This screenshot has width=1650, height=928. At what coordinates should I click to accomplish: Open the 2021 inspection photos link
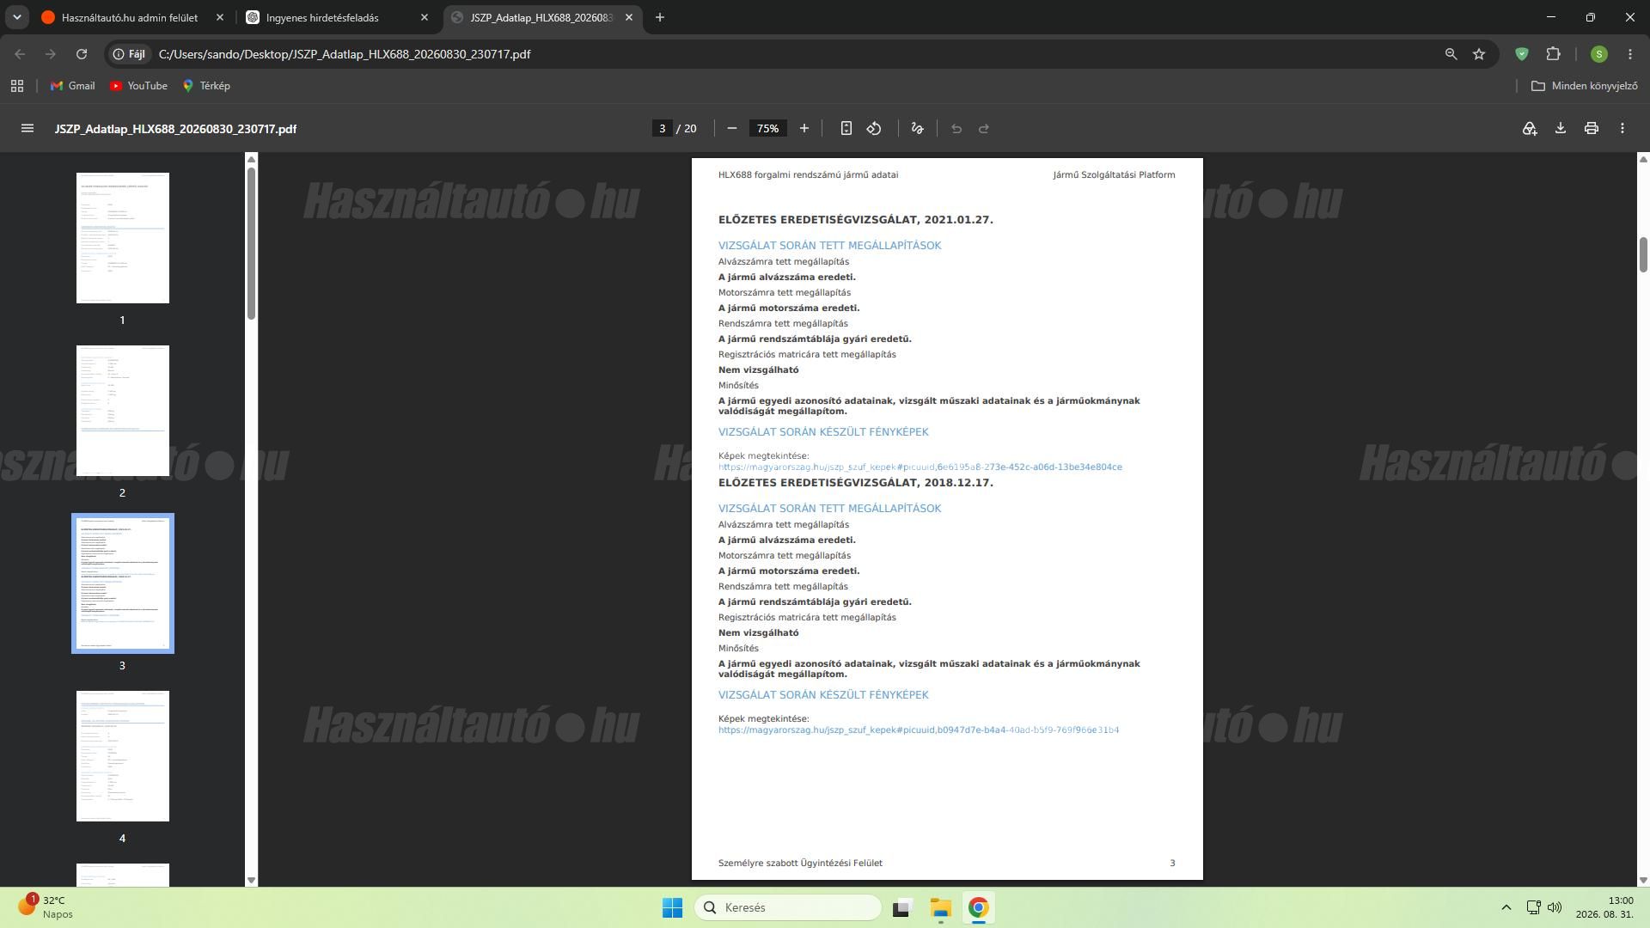coord(920,467)
